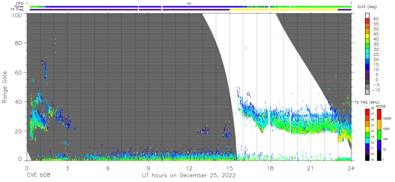Viewport: 395px width, 182px height.
Task: Click the '25' label on the ELEV colorbar
Action: point(376,55)
